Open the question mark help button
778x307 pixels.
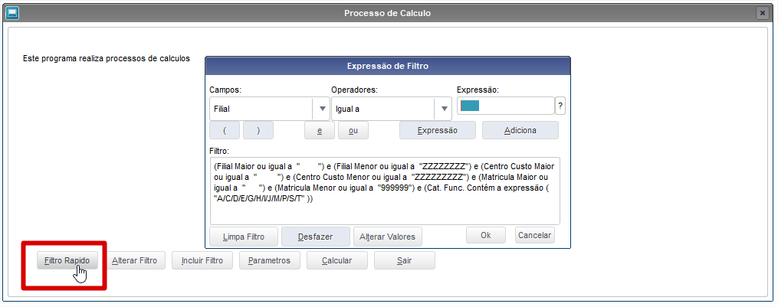(560, 106)
